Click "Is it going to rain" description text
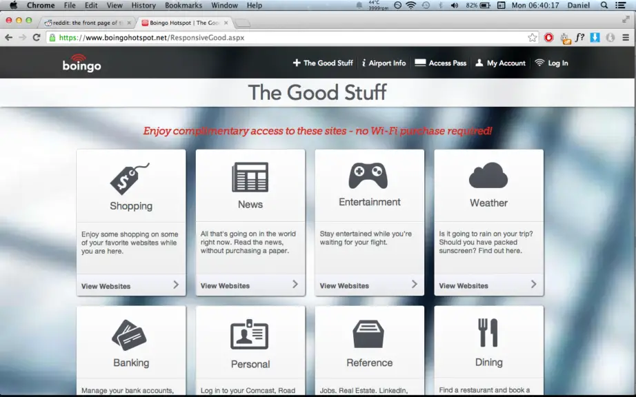This screenshot has width=636, height=397. 486,242
